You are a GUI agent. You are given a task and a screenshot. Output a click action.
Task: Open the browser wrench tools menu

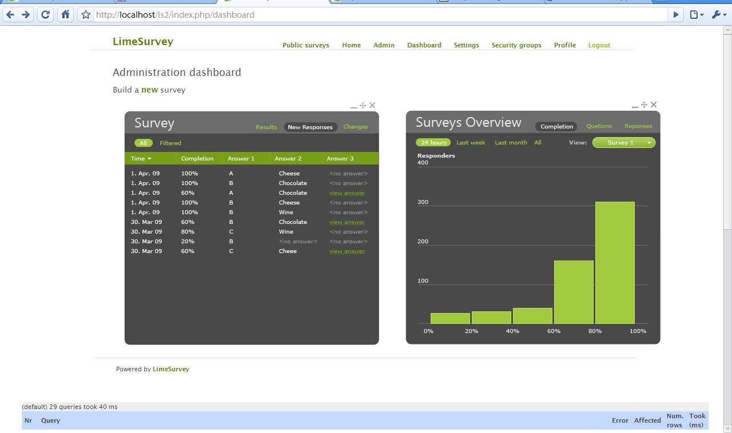pos(718,15)
